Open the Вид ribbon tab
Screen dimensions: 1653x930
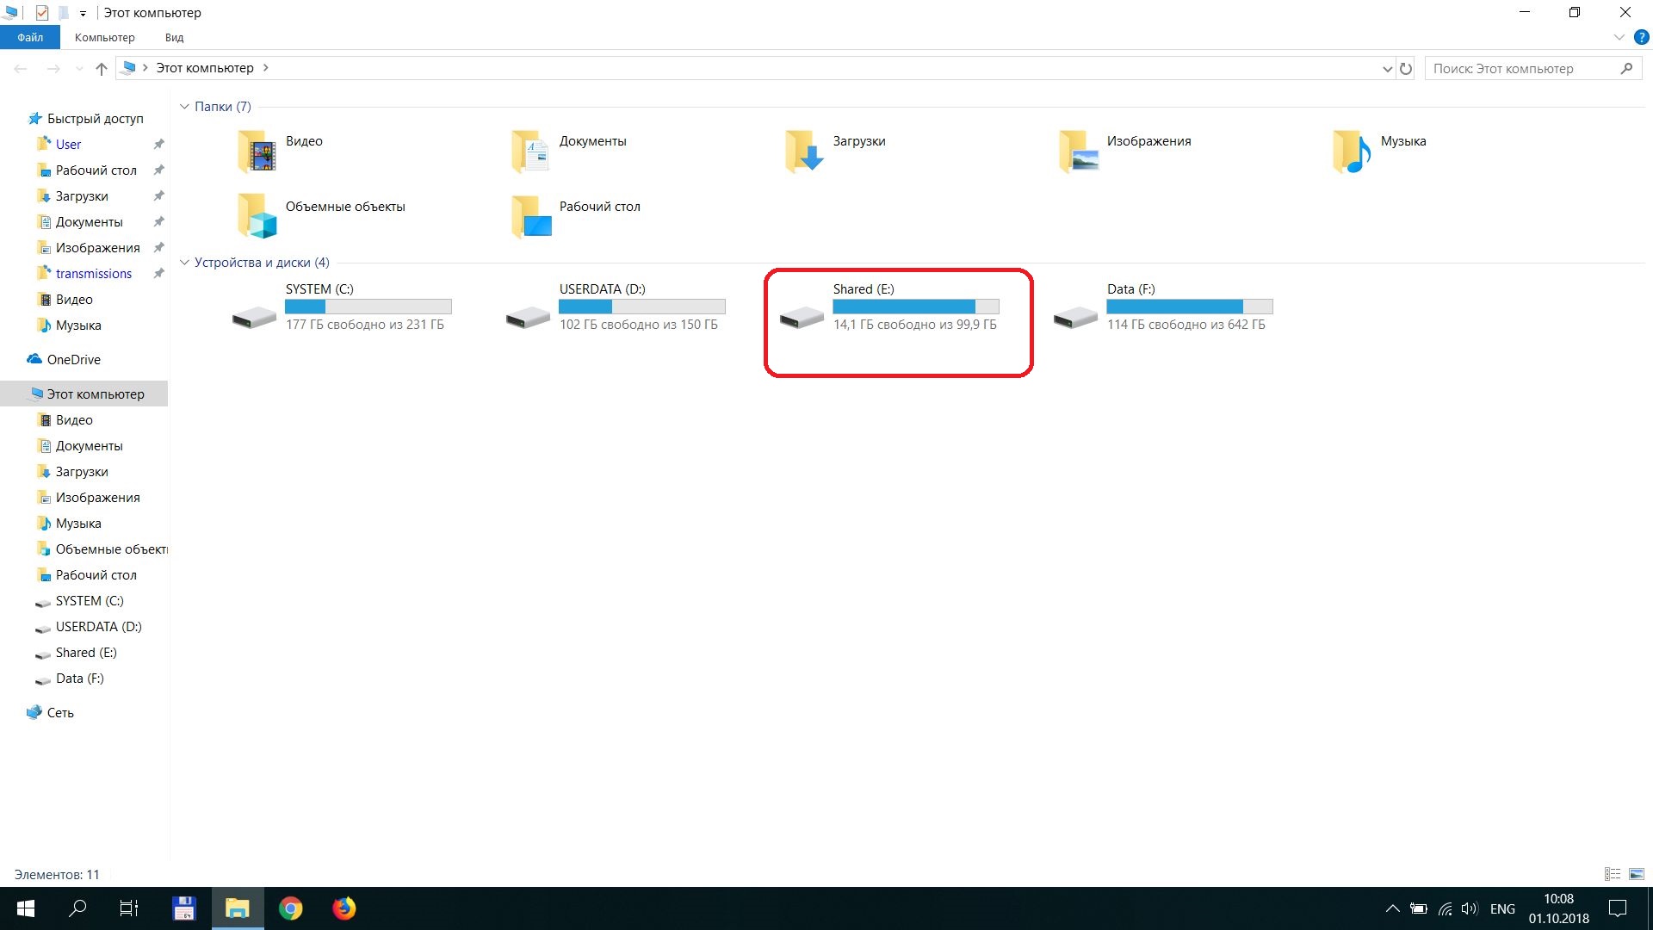pos(174,37)
